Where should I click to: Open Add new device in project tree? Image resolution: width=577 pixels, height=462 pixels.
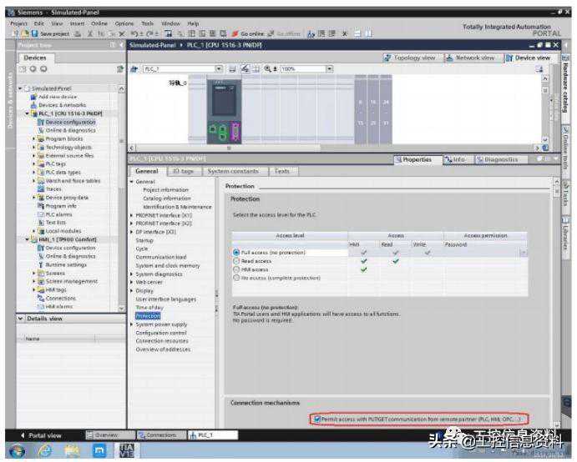tap(55, 97)
